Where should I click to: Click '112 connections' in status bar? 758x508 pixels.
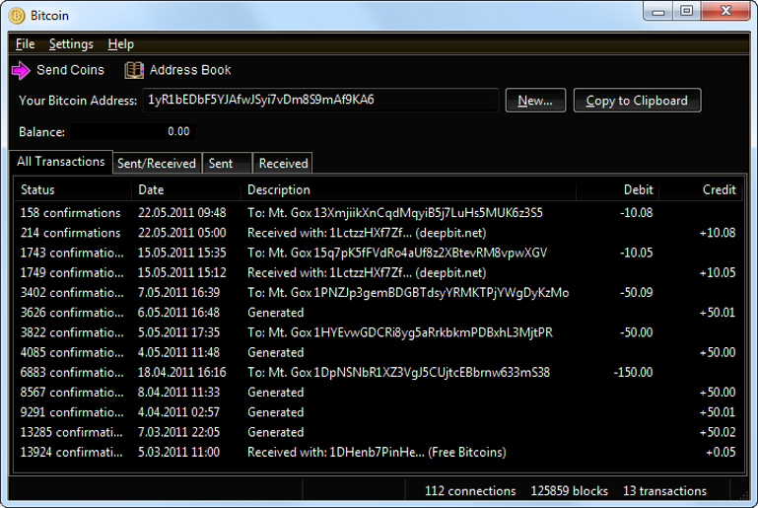(x=470, y=491)
